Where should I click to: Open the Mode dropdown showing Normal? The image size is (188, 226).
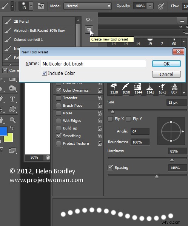pos(88,6)
